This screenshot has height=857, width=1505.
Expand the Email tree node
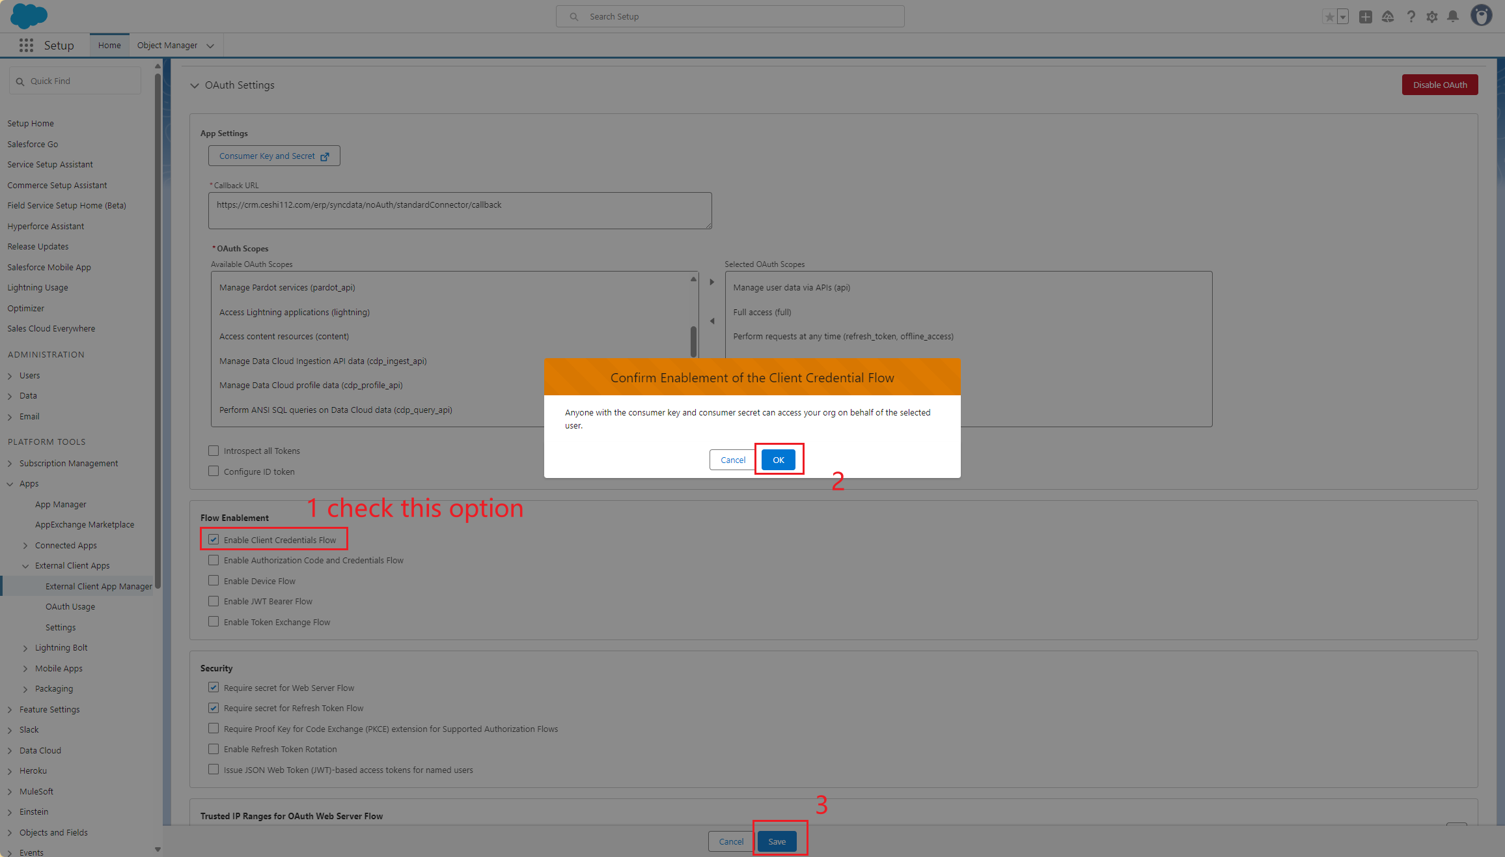pos(10,417)
